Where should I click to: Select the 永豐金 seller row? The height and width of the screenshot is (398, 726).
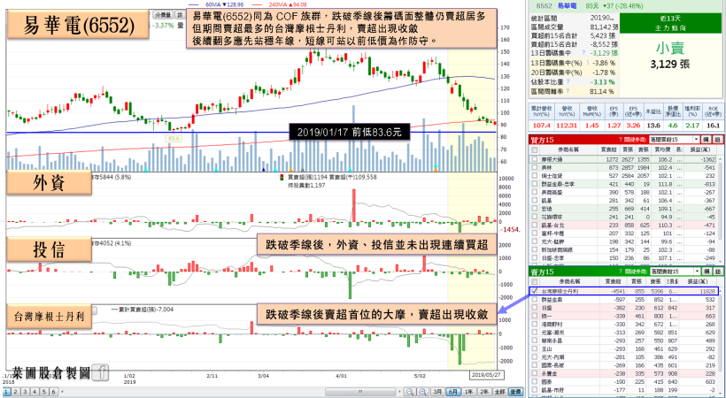coord(623,374)
